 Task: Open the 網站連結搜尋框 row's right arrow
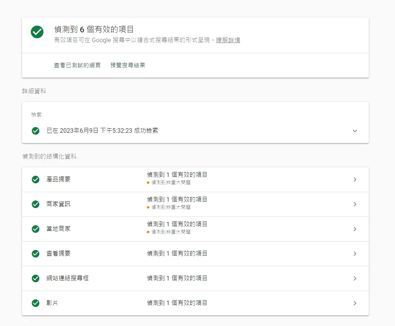[x=355, y=278]
